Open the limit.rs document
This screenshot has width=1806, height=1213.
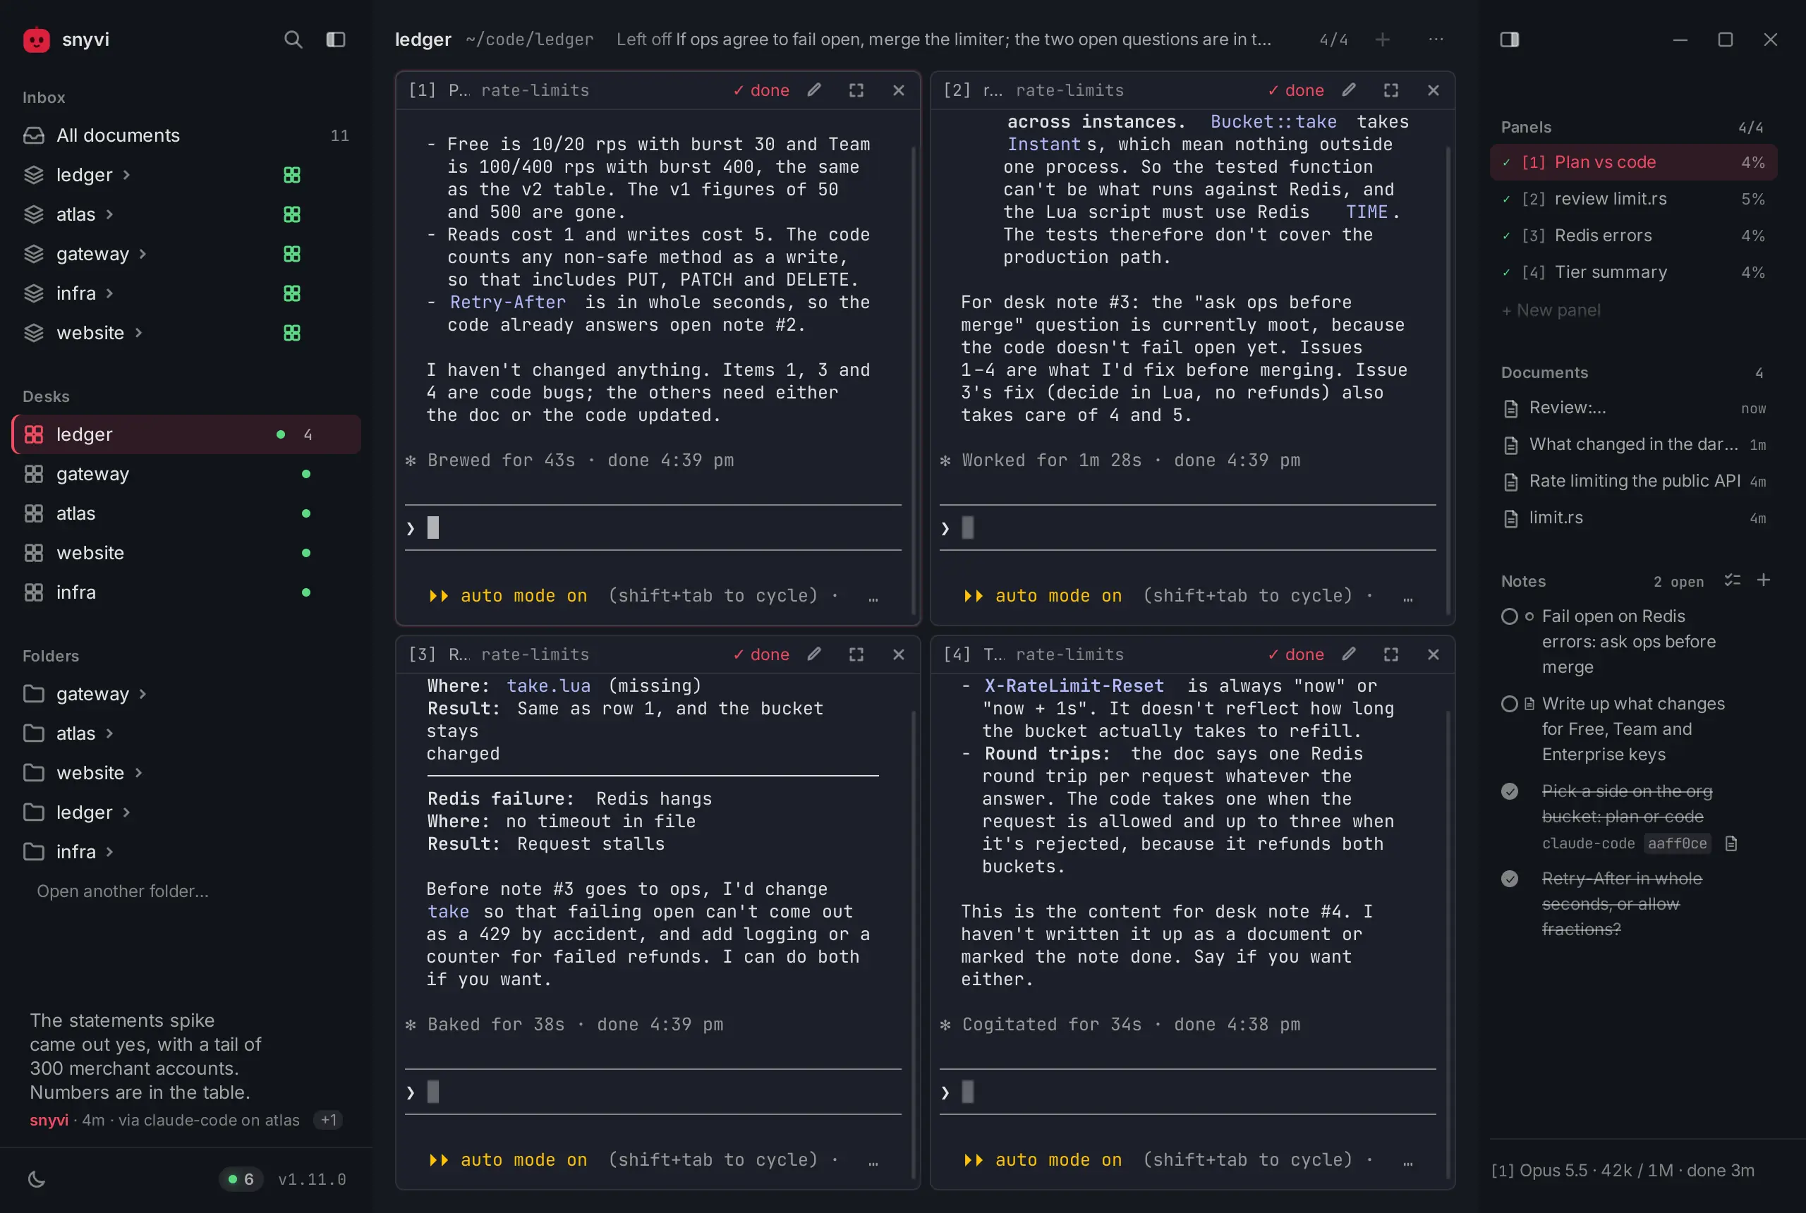click(1632, 518)
